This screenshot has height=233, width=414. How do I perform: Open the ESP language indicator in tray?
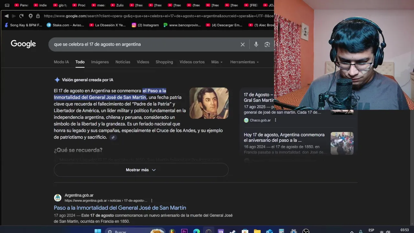coord(371,230)
